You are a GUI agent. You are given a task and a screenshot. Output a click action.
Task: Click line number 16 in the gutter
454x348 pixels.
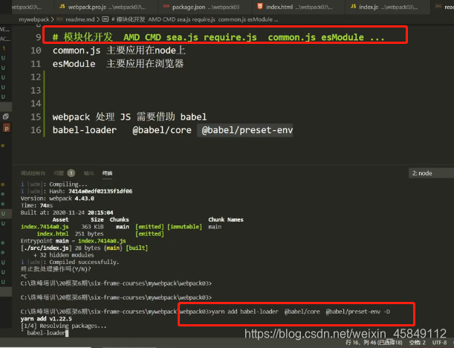click(x=36, y=130)
